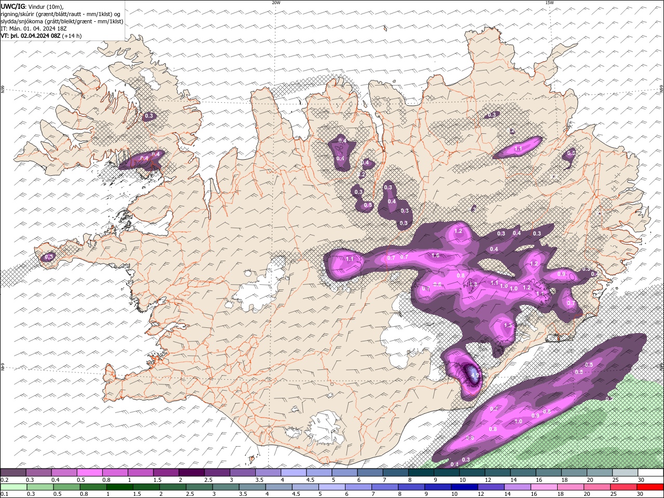Choose the bottom-row green swatch labeled 0.8
The width and height of the screenshot is (664, 498).
click(93, 487)
